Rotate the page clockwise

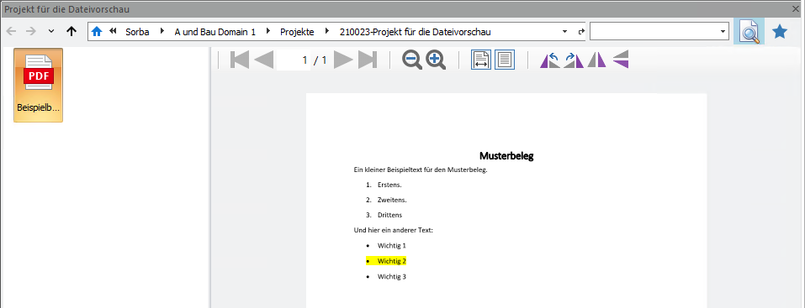pyautogui.click(x=574, y=60)
